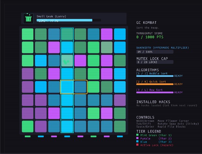Click the green column marker below the sixth column
This screenshot has height=154, width=202.
(x=93, y=136)
